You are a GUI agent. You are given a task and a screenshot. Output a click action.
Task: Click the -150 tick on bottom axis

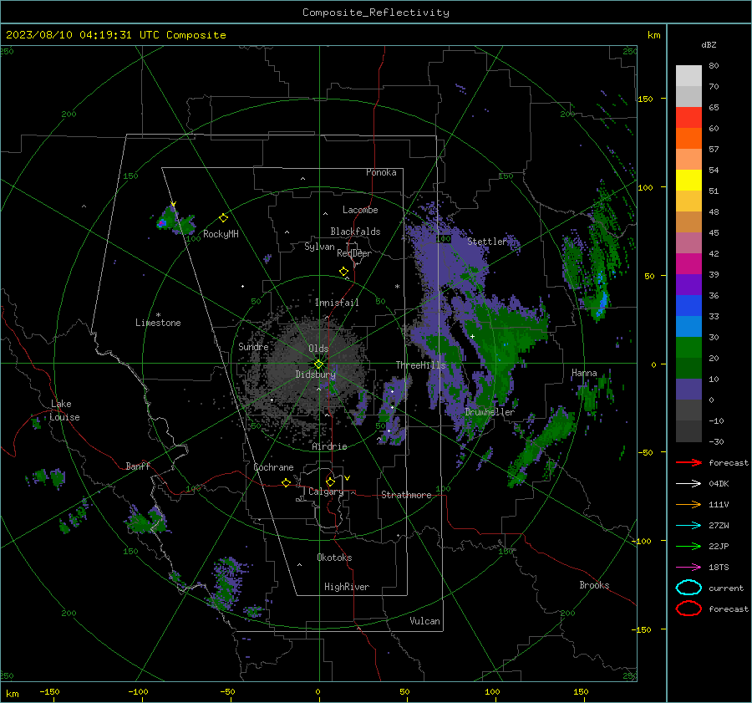click(x=49, y=691)
